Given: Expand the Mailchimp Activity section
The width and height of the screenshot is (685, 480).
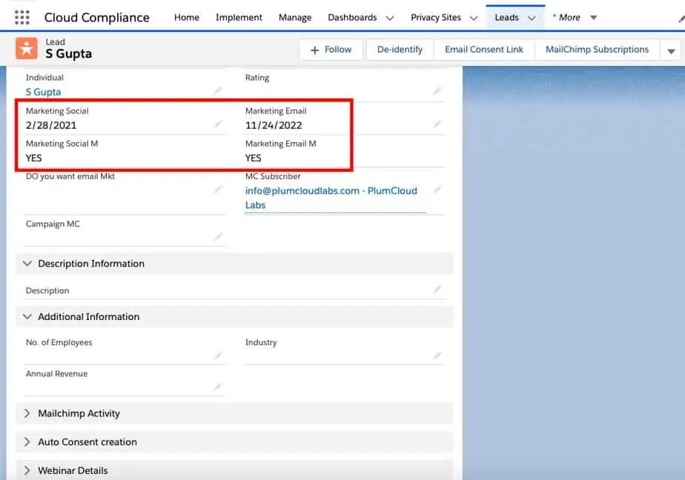Looking at the screenshot, I should 27,413.
